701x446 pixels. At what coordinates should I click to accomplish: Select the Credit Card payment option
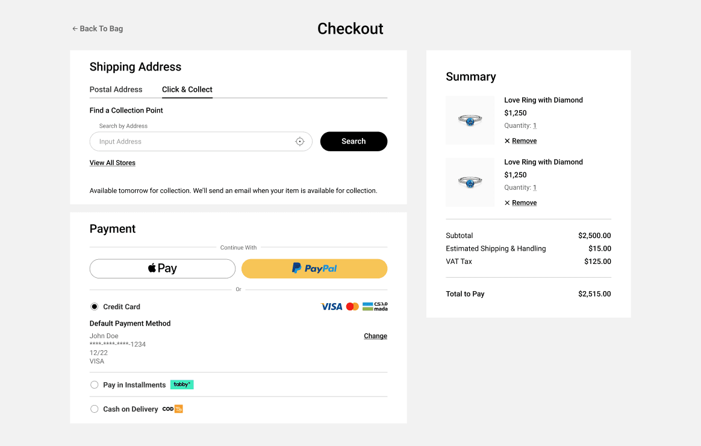click(x=94, y=307)
